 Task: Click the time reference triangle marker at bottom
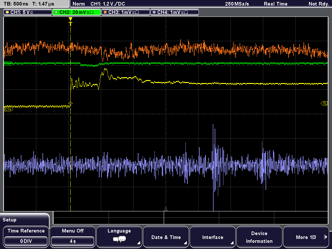coord(166,209)
